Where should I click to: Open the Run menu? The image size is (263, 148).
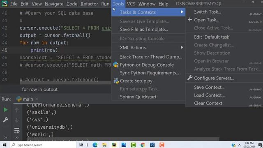[x=105, y=4]
